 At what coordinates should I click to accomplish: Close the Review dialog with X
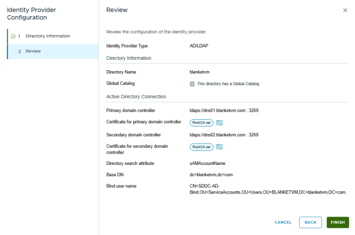(x=345, y=10)
